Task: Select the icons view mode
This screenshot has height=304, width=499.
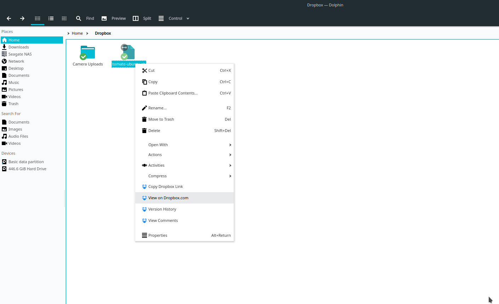Action: (x=37, y=18)
